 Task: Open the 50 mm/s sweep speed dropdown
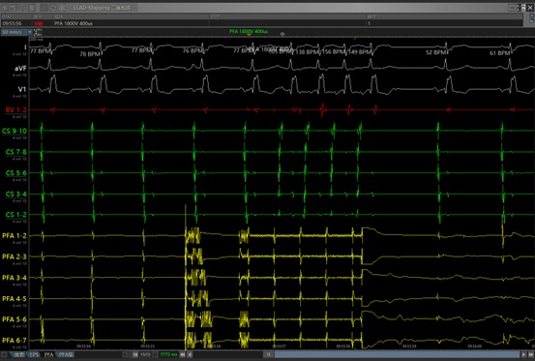[30, 32]
